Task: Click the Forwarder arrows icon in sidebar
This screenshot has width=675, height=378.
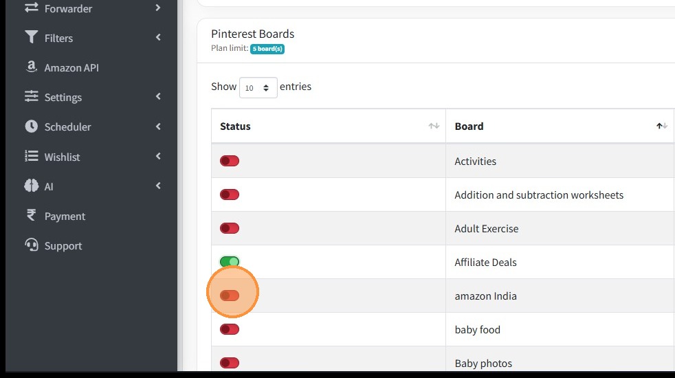Action: pos(31,8)
